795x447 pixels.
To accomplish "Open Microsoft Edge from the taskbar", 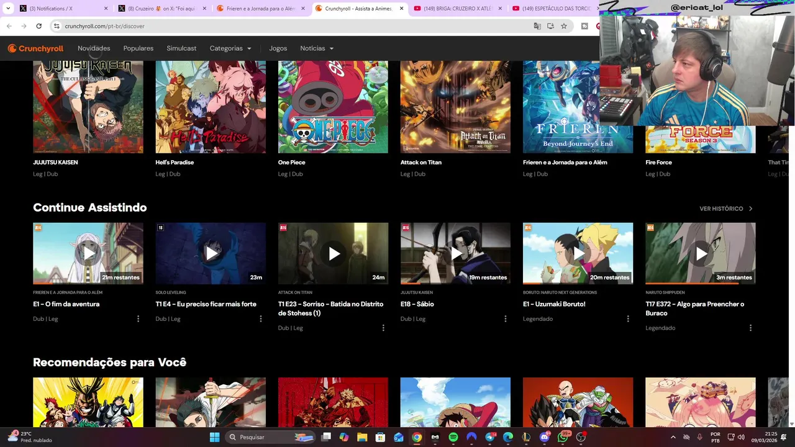I will pyautogui.click(x=508, y=437).
